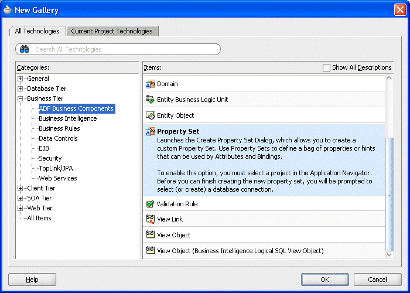This screenshot has height=293, width=410.
Task: Select the Business Intelligence Logical SQL View Object text
Action: (x=240, y=251)
